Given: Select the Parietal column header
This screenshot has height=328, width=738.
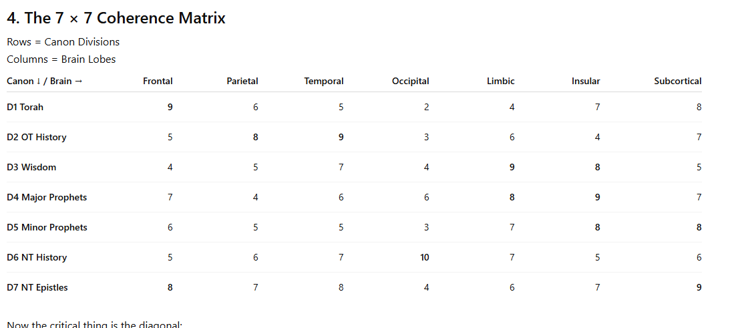Looking at the screenshot, I should click(242, 81).
